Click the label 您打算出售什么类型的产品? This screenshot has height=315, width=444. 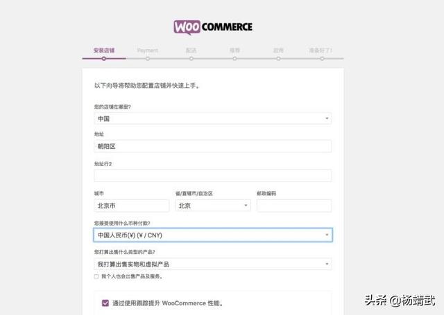[x=125, y=252]
